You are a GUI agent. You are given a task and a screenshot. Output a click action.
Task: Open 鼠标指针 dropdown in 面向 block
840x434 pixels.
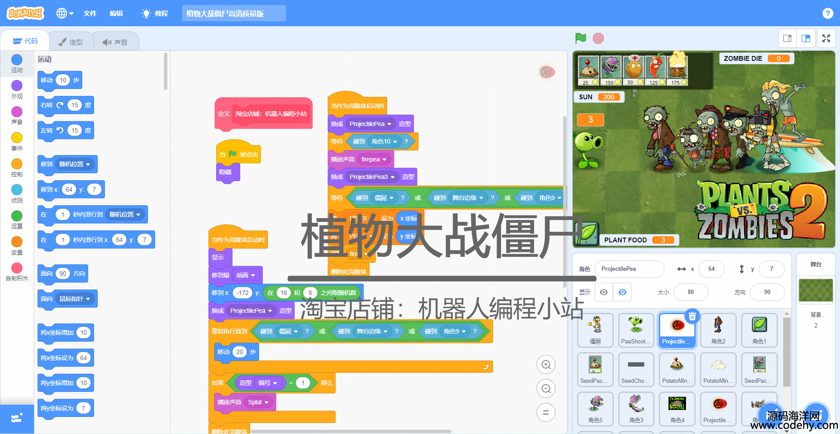click(x=75, y=299)
